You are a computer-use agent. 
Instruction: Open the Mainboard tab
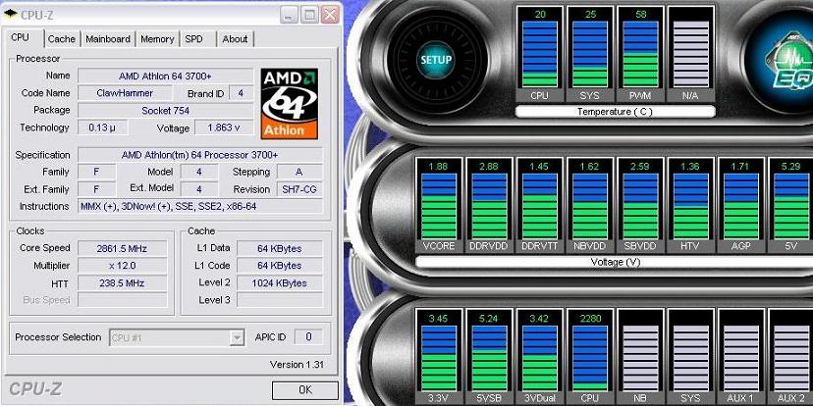108,39
